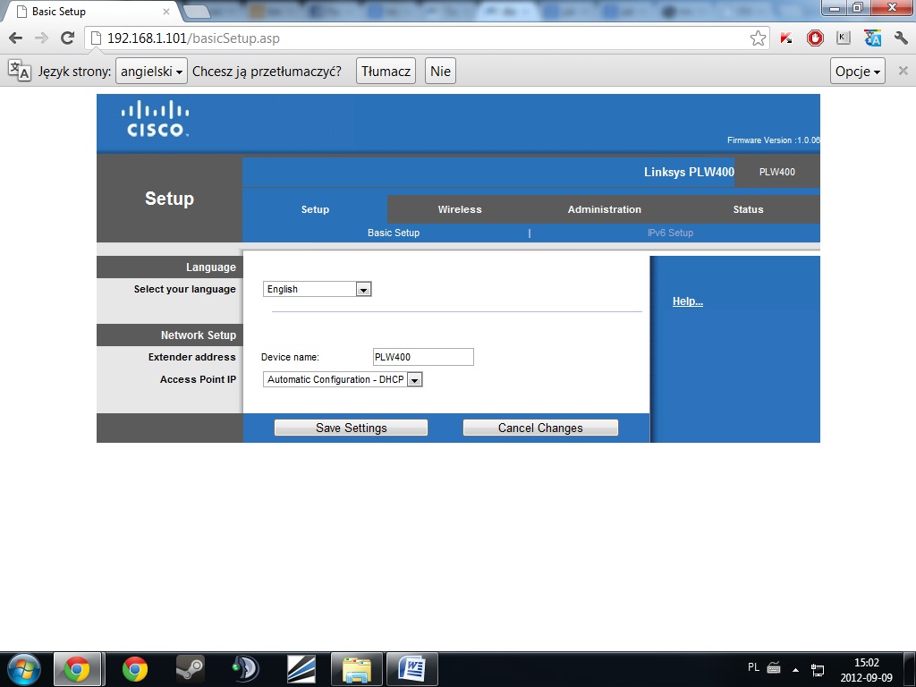Close the Basic Setup browser tab
This screenshot has height=687, width=916.
tap(165, 11)
